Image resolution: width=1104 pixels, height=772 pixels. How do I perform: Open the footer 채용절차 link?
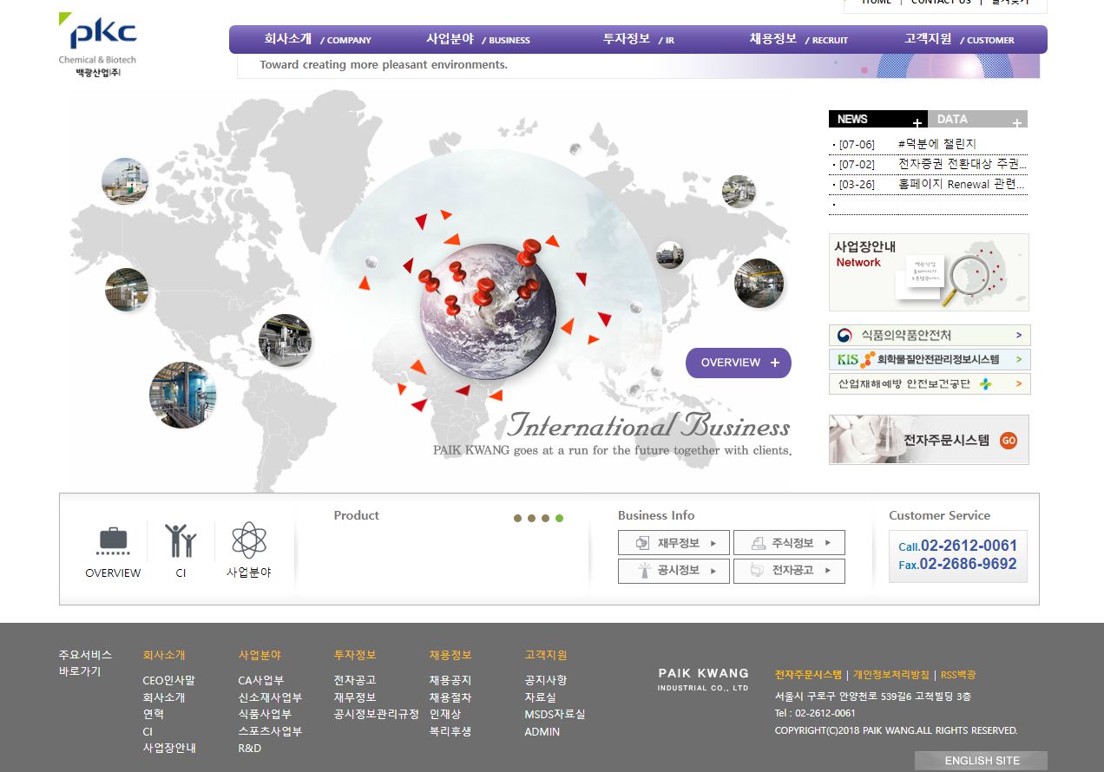click(450, 697)
